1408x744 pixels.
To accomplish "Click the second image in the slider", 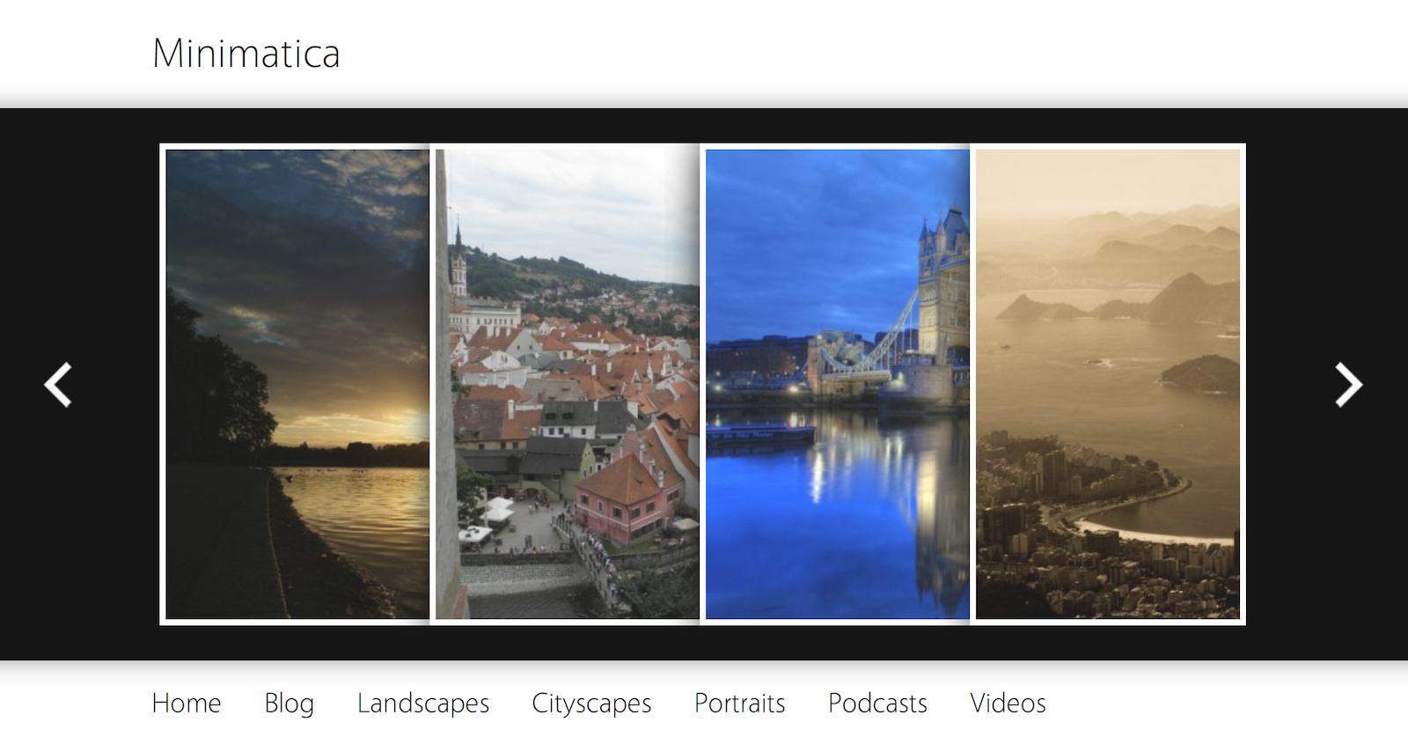I will (x=568, y=384).
